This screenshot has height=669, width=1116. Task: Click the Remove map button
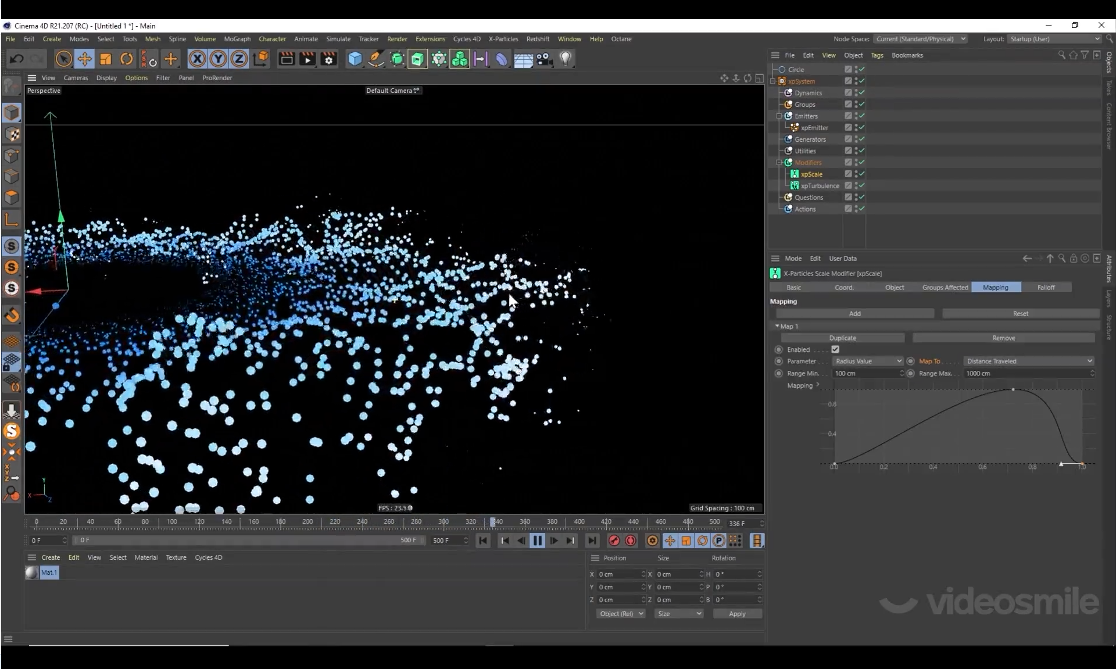point(1003,338)
